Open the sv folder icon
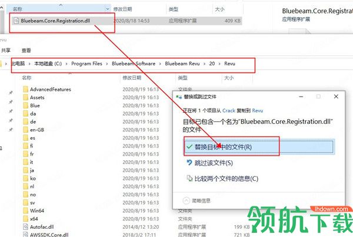Viewport: 353px width, 237px height. pos(26,203)
